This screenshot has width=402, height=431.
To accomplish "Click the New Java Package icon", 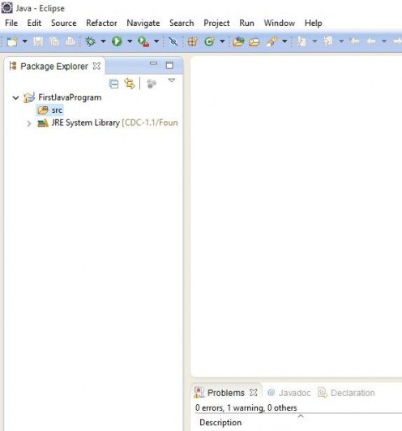I will tap(192, 41).
